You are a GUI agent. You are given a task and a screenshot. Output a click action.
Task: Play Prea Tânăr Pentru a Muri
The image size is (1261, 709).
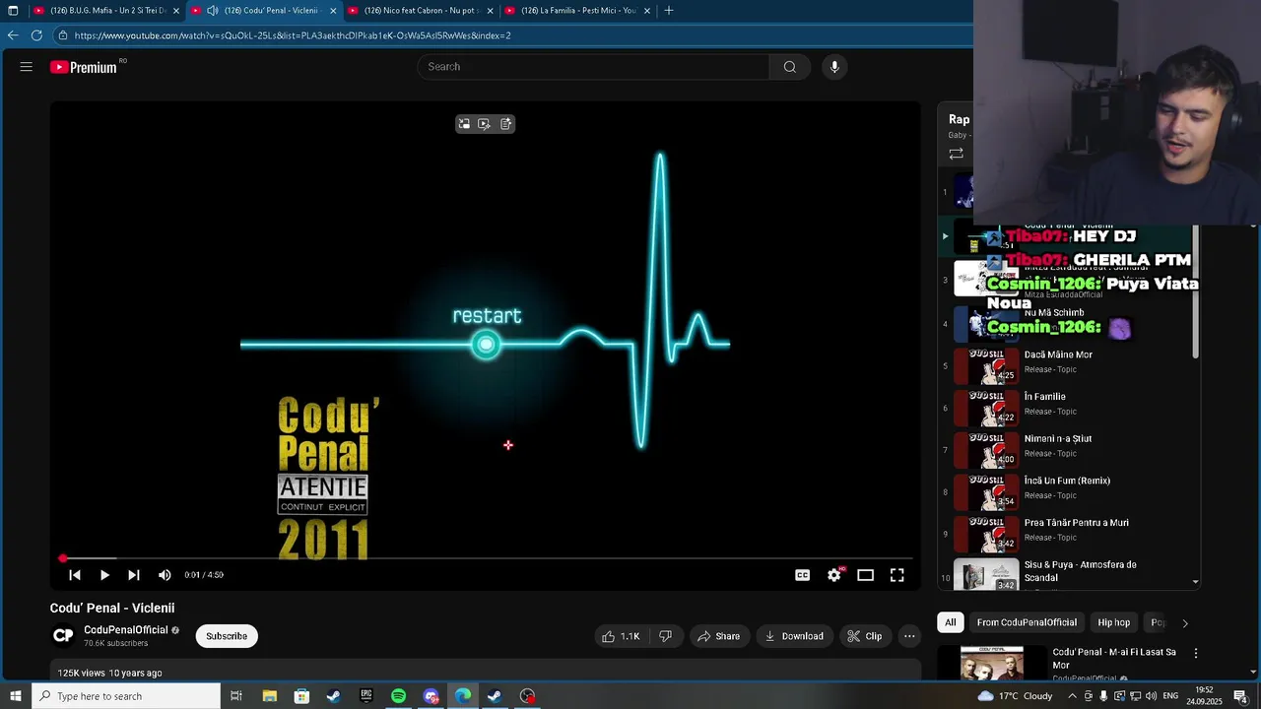point(1068,535)
